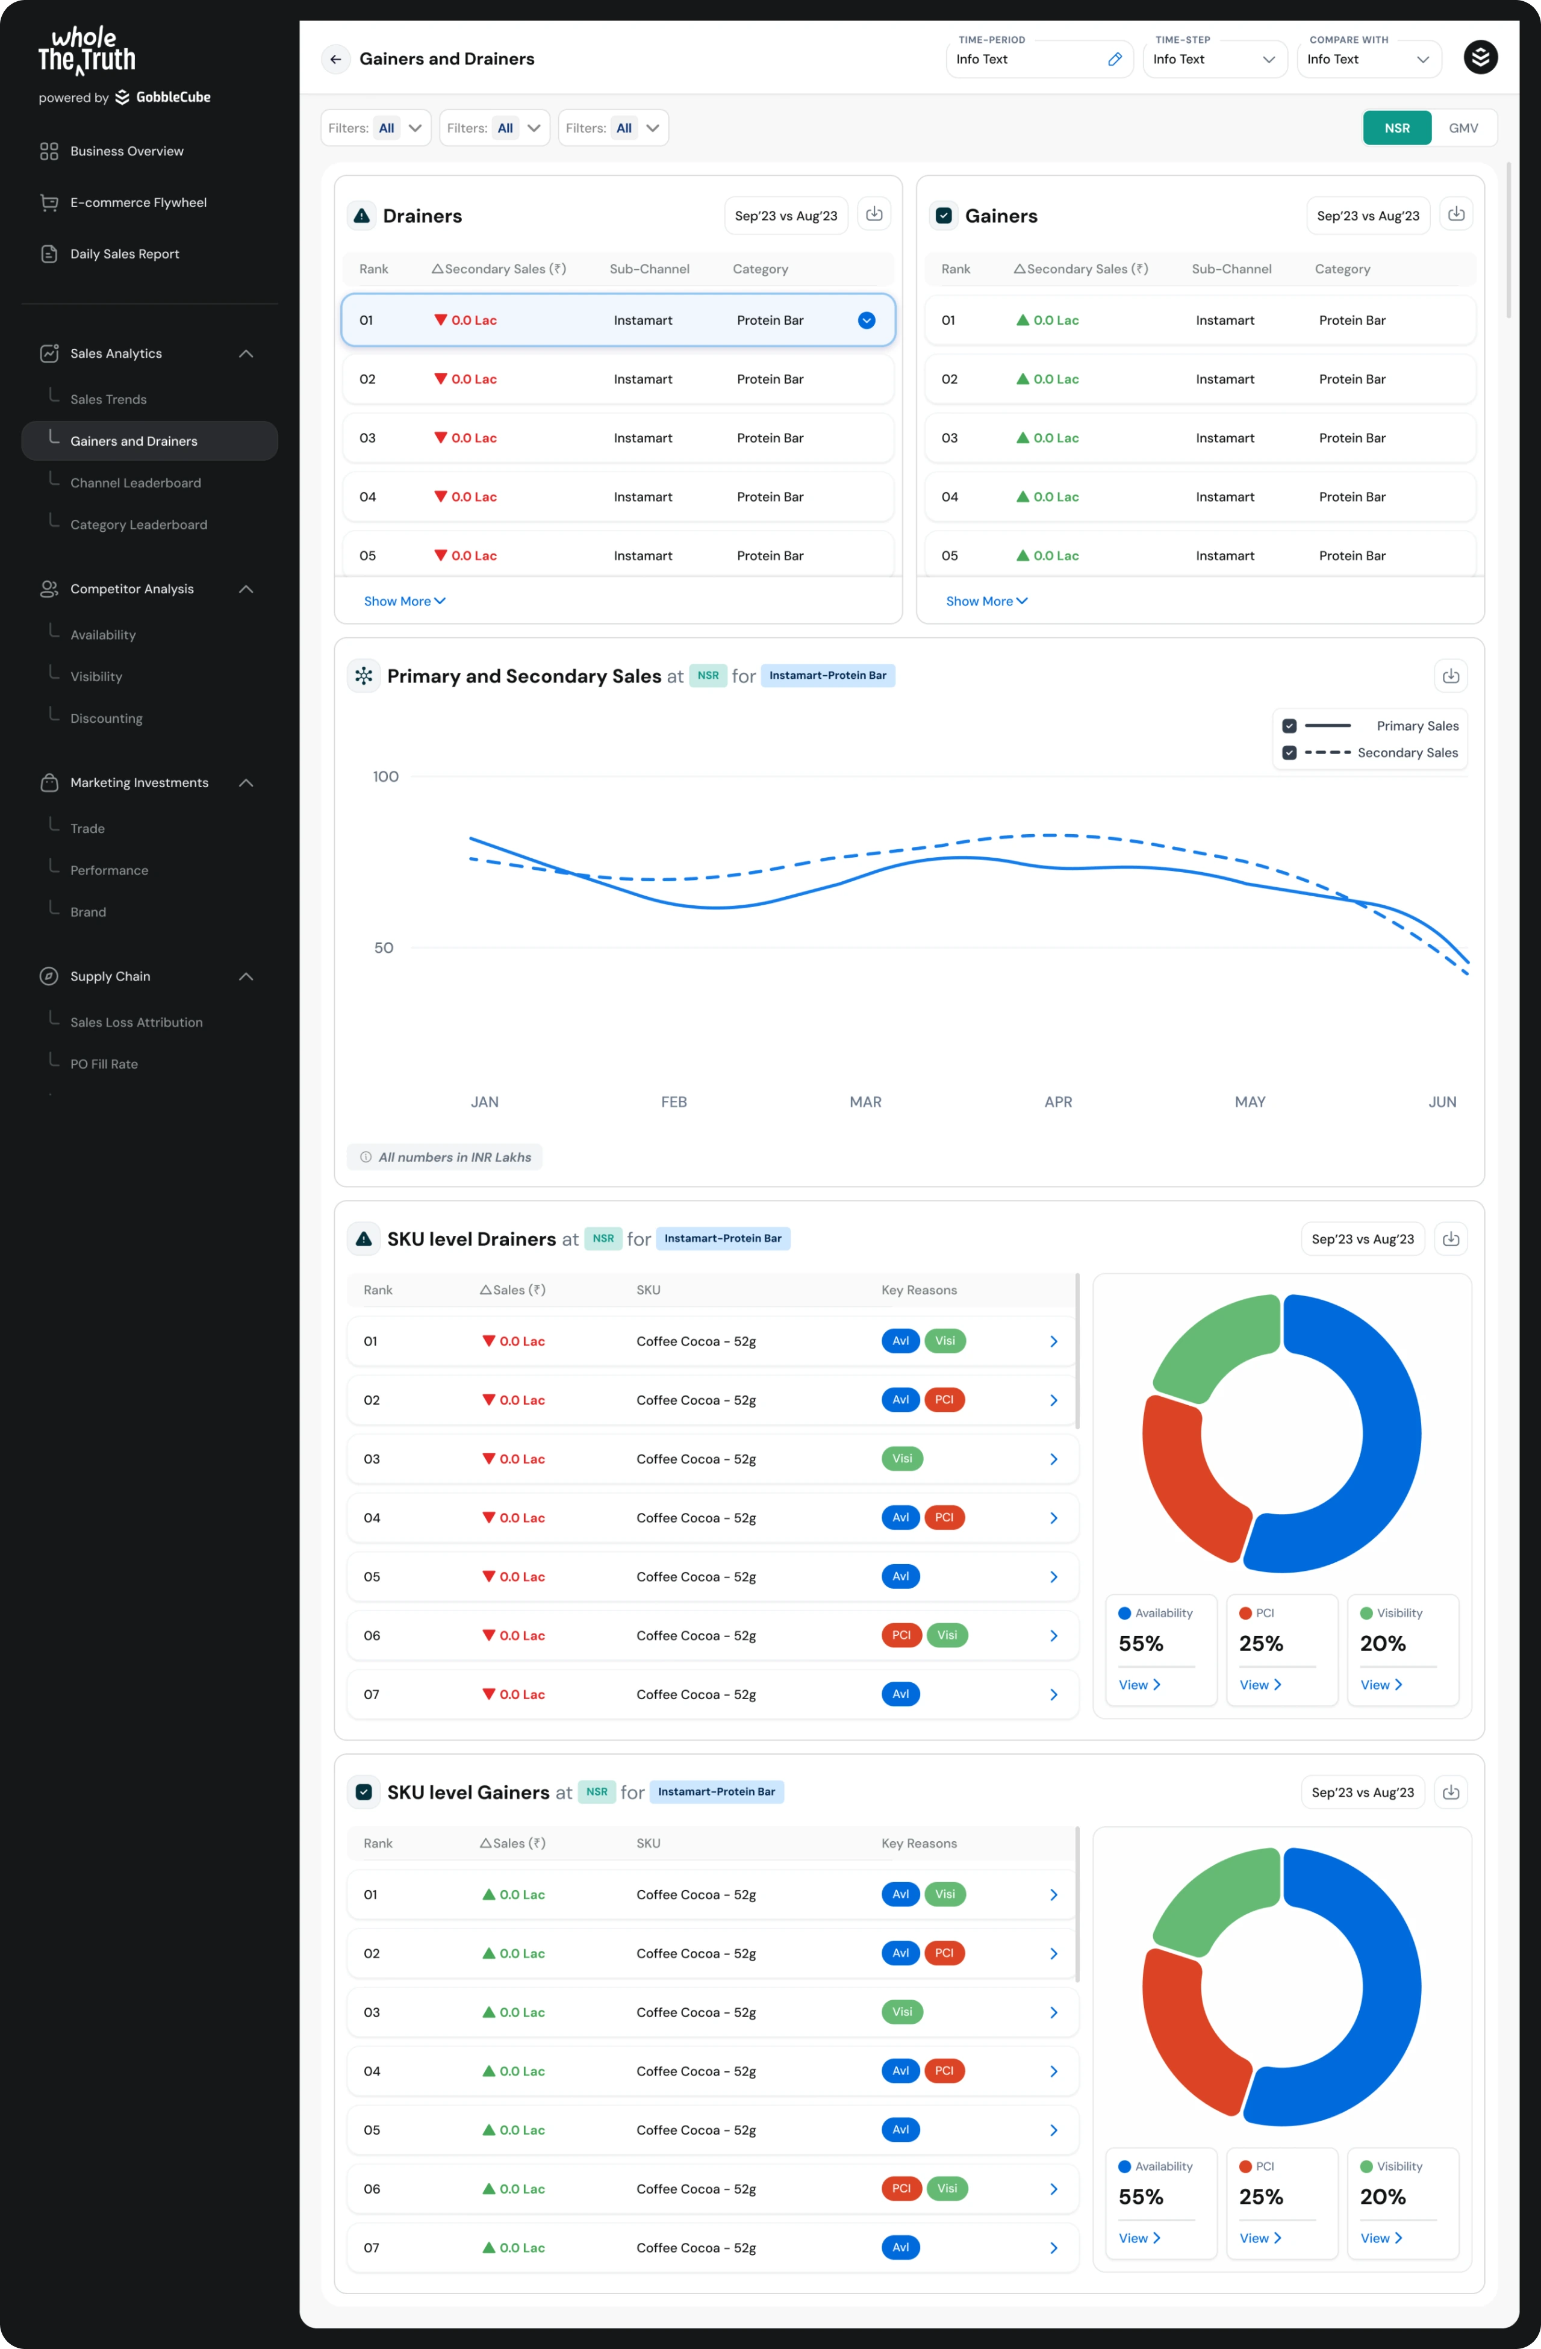1541x2349 pixels.
Task: Go to Channel Leaderboard in sidebar
Action: 135,482
